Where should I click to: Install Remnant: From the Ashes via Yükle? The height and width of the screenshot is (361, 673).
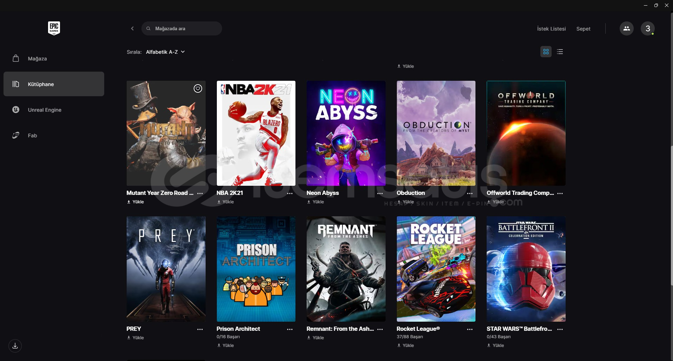[315, 338]
